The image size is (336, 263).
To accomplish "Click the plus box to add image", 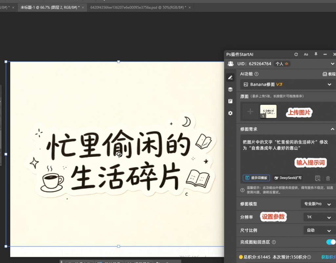I will pos(250,111).
